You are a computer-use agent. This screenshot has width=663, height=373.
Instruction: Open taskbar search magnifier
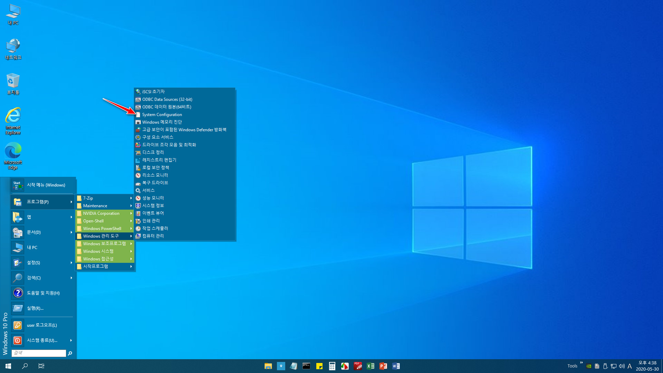pyautogui.click(x=25, y=366)
